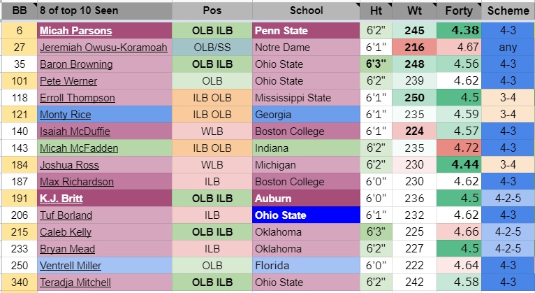This screenshot has height=293, width=535.
Task: Open the K.J. Britt link
Action: pos(61,199)
